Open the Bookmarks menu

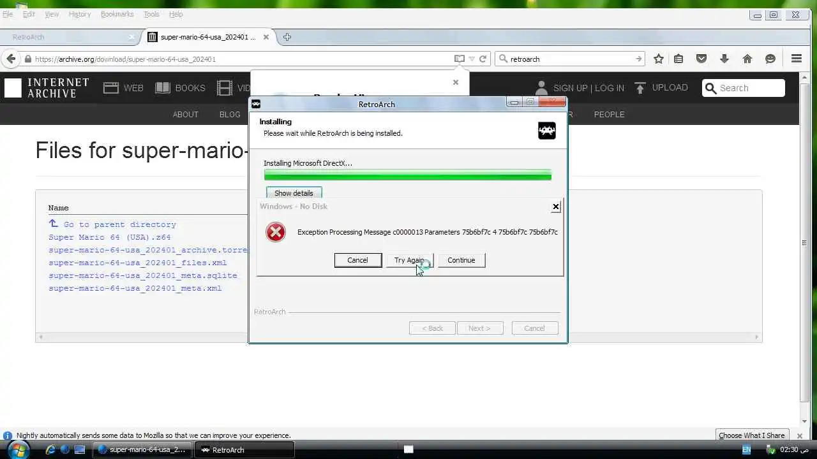click(x=117, y=14)
